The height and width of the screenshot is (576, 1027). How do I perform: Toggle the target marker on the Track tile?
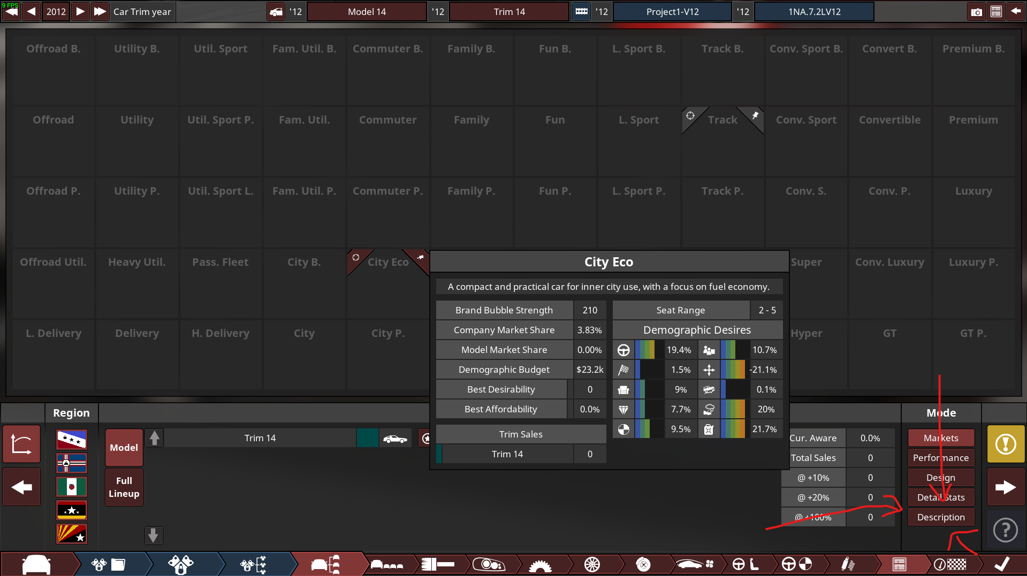[x=690, y=116]
